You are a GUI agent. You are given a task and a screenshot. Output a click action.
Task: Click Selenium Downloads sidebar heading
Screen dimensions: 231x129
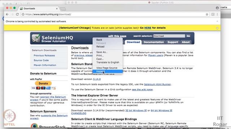click(x=44, y=50)
